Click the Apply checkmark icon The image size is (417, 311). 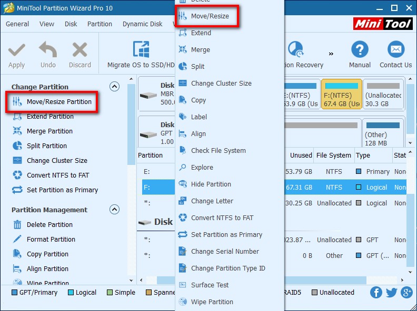pyautogui.click(x=16, y=50)
